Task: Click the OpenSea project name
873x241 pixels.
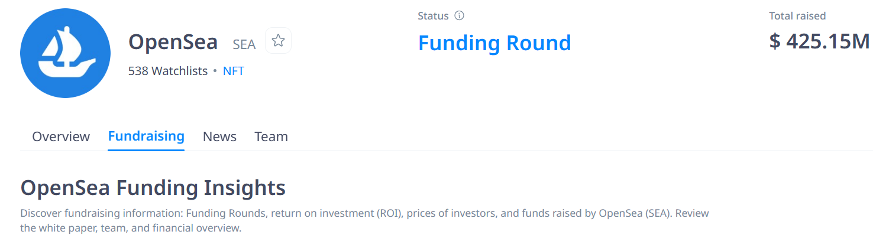Action: click(x=173, y=43)
